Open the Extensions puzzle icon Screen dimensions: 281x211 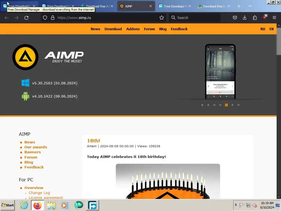(x=255, y=18)
